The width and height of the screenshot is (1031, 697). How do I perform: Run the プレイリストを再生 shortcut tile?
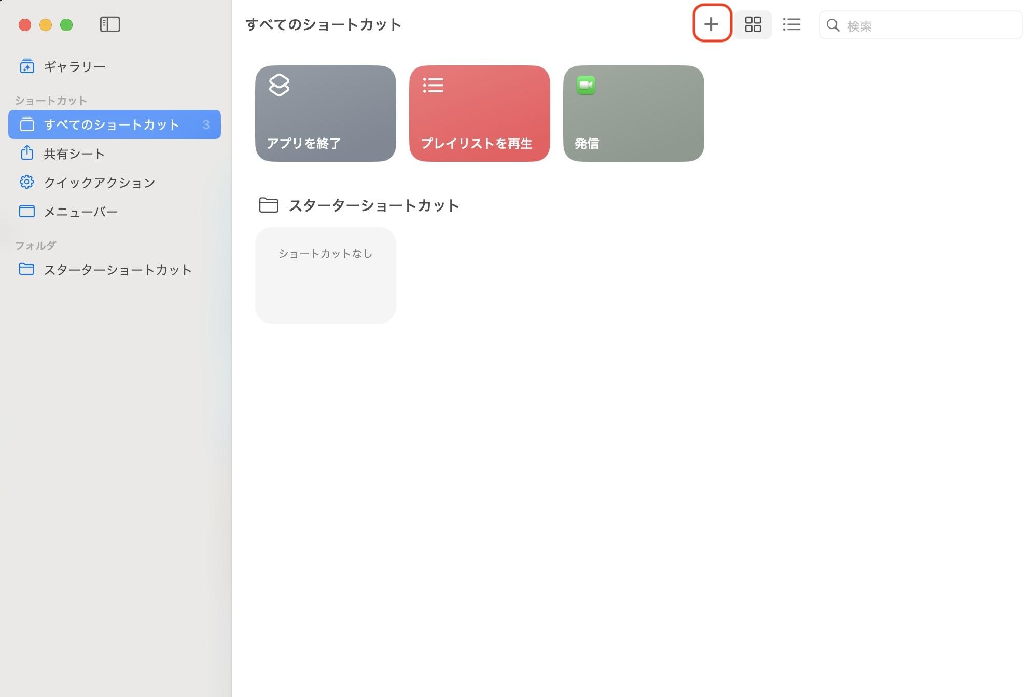pos(480,114)
